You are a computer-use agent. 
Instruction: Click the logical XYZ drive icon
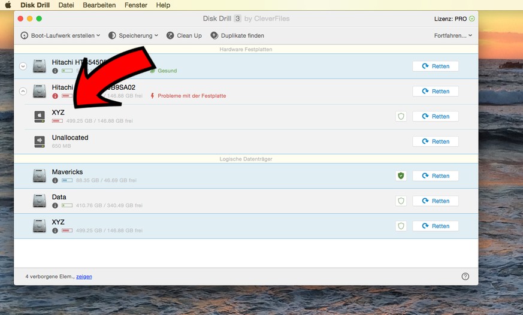point(40,226)
